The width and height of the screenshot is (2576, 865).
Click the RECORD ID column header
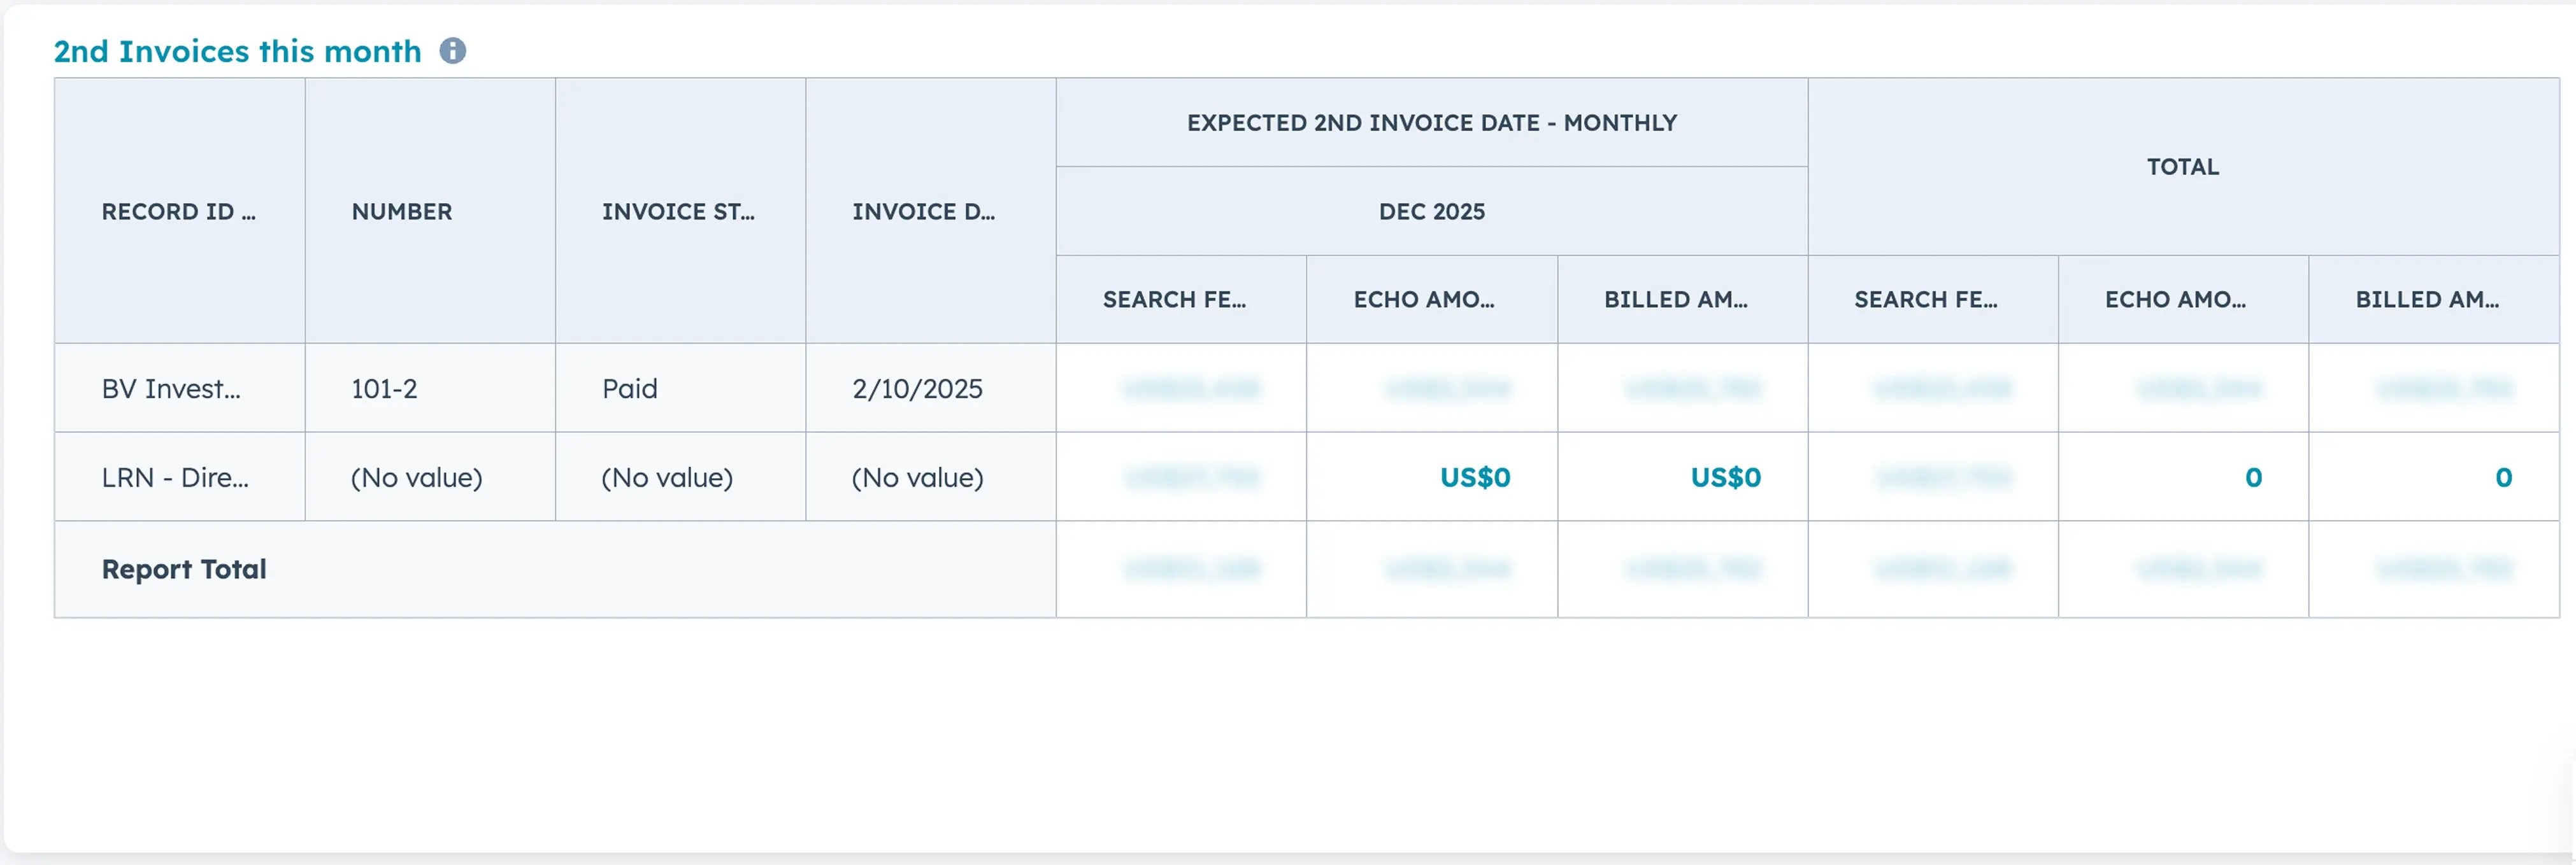pyautogui.click(x=180, y=211)
